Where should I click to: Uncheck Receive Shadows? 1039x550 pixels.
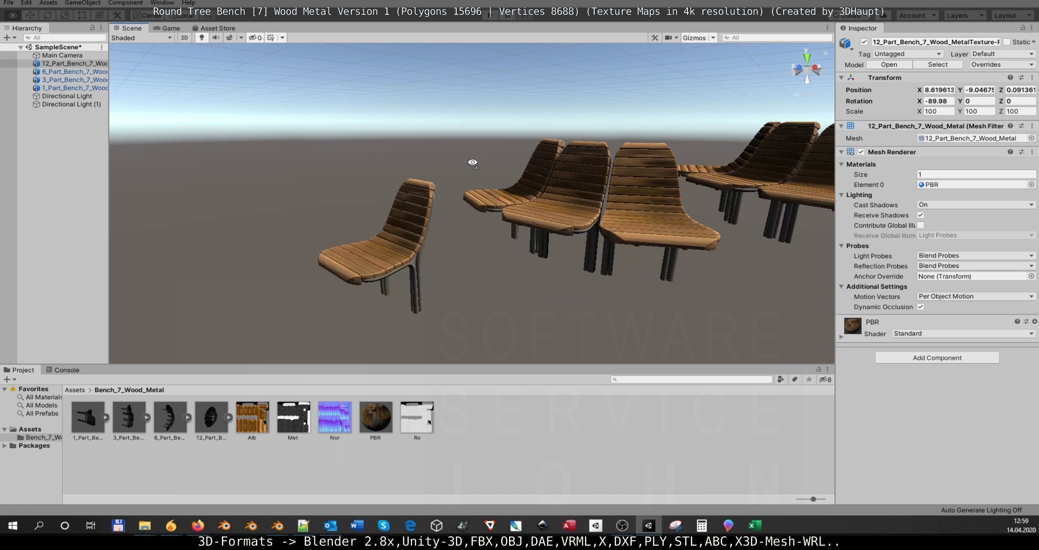pos(920,215)
